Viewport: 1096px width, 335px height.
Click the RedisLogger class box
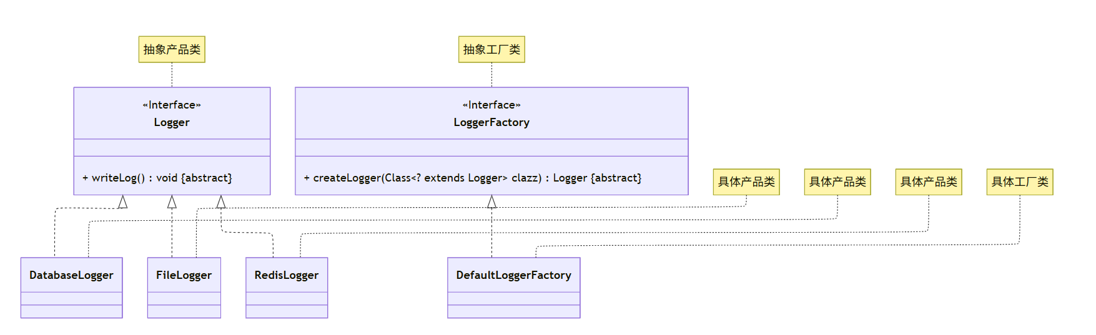287,288
